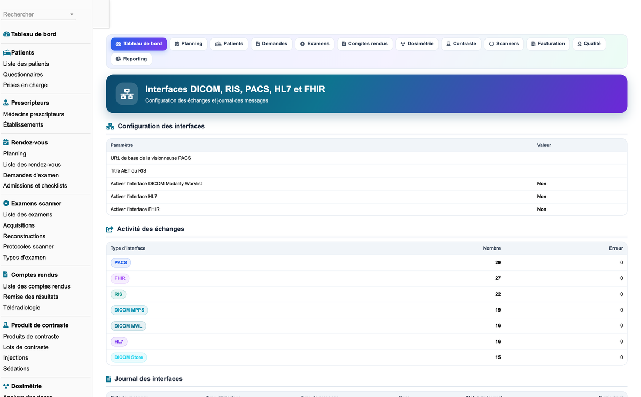Open Reconstructions in sidebar

24,236
